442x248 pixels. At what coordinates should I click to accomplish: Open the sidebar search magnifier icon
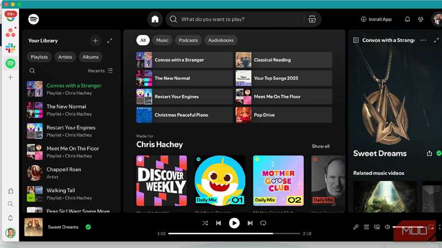coord(10,204)
